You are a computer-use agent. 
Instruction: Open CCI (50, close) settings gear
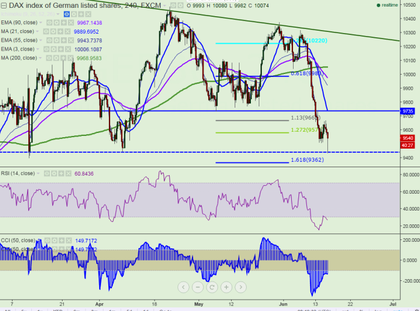[x=54, y=241]
